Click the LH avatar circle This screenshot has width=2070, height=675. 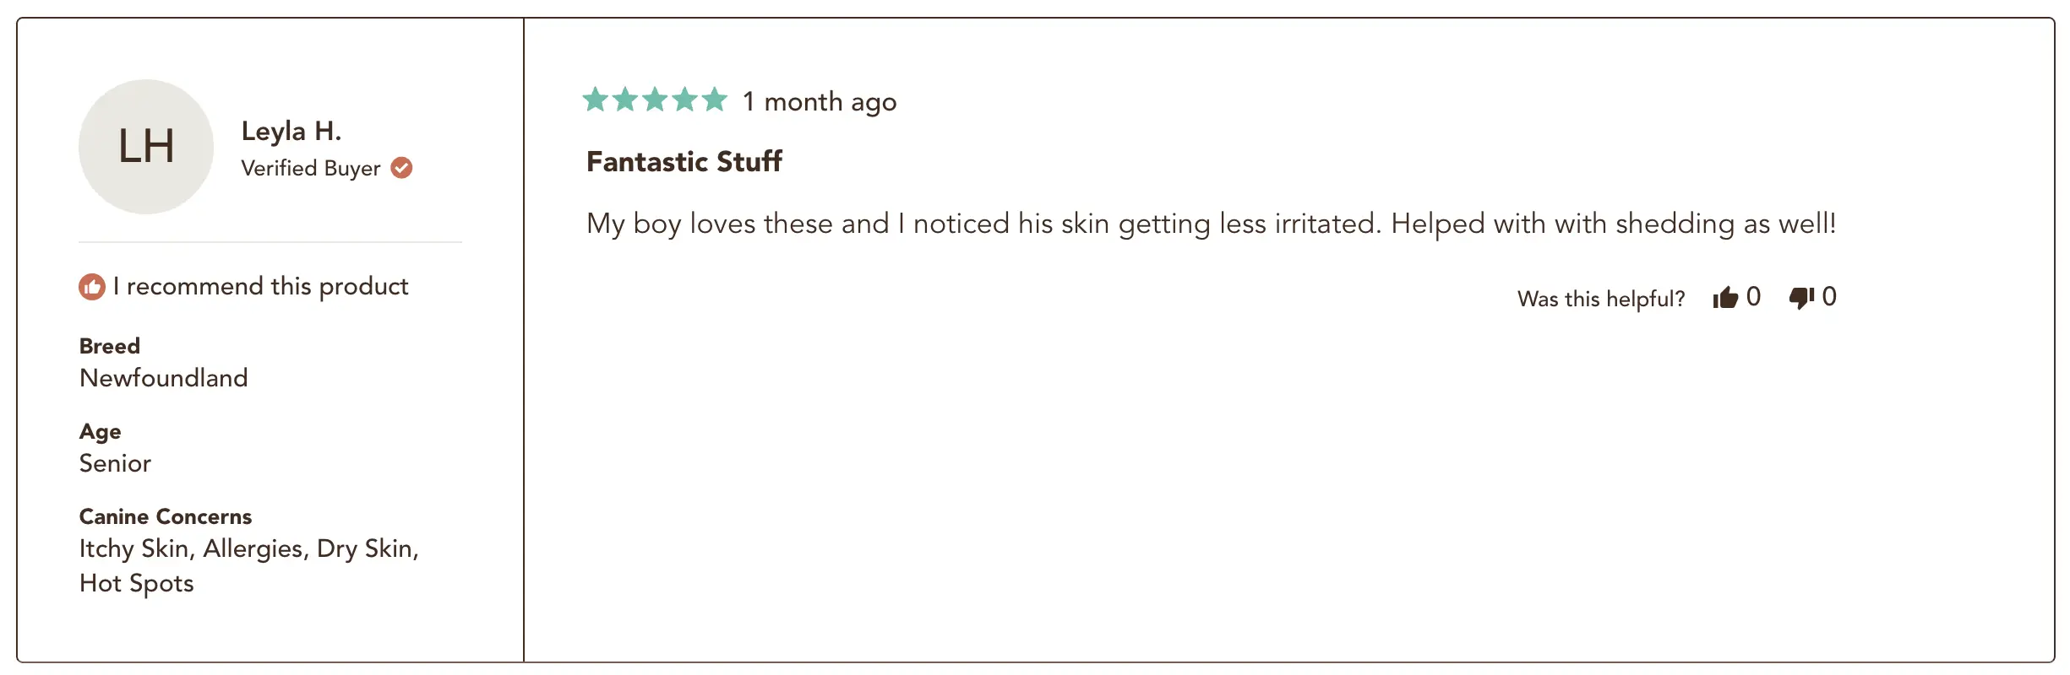pos(146,147)
